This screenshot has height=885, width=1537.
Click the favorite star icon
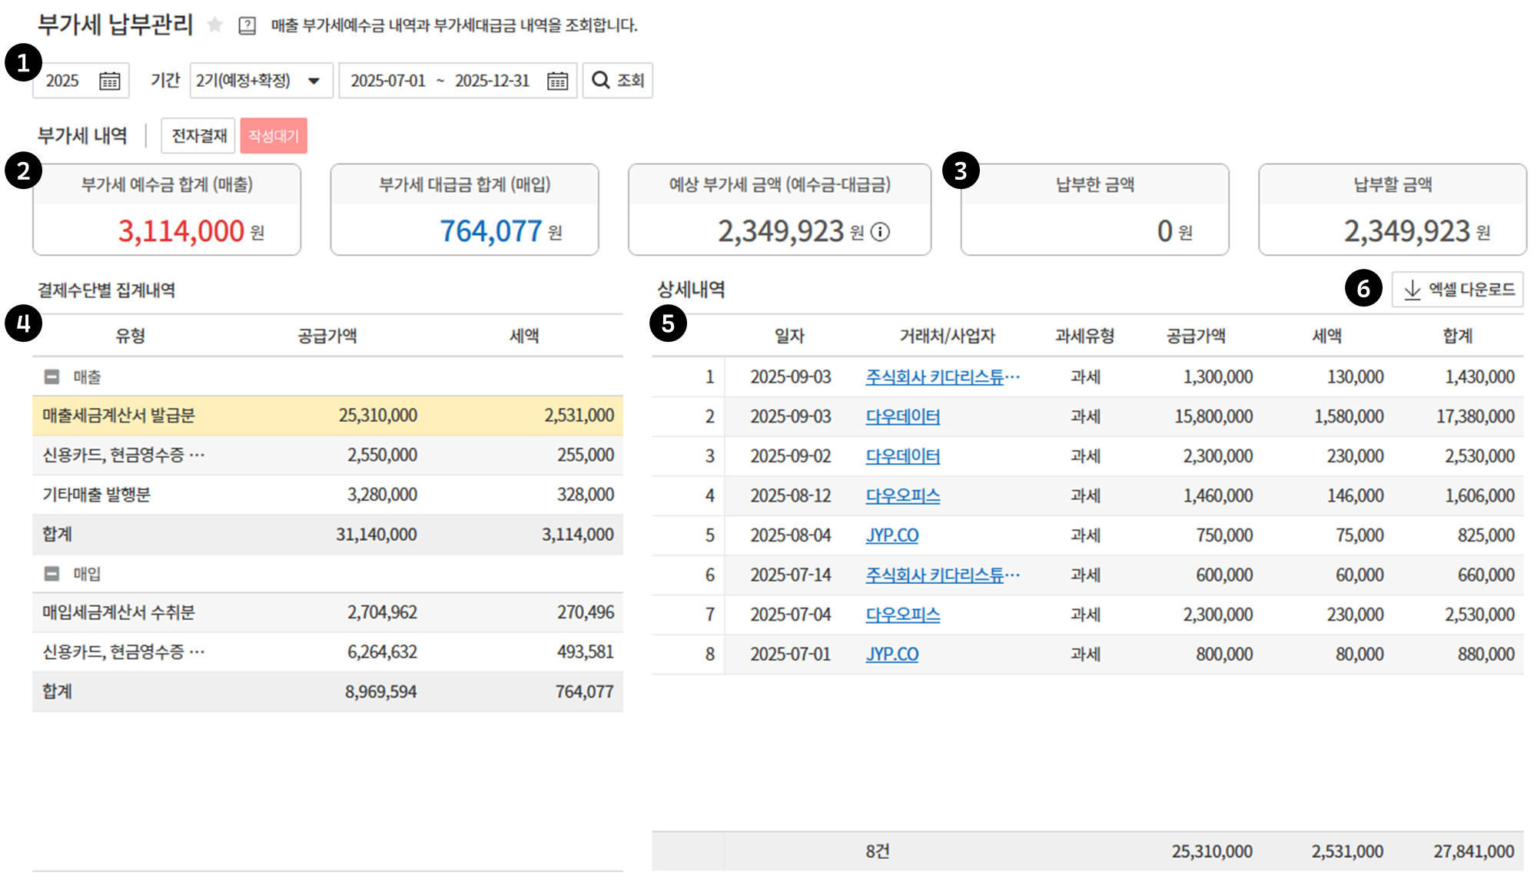[x=215, y=25]
